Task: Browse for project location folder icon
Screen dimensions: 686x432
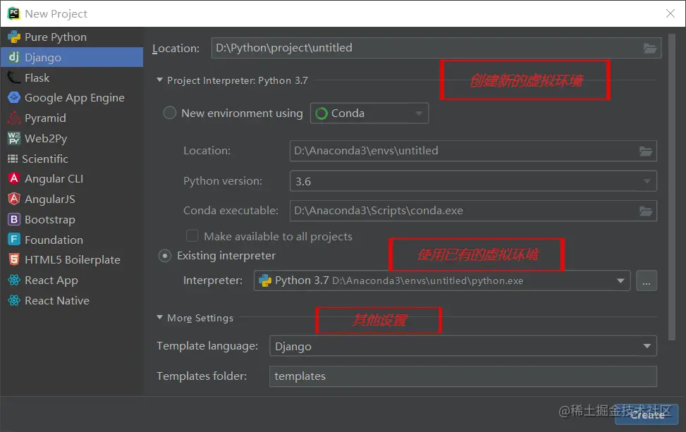Action: coord(649,48)
